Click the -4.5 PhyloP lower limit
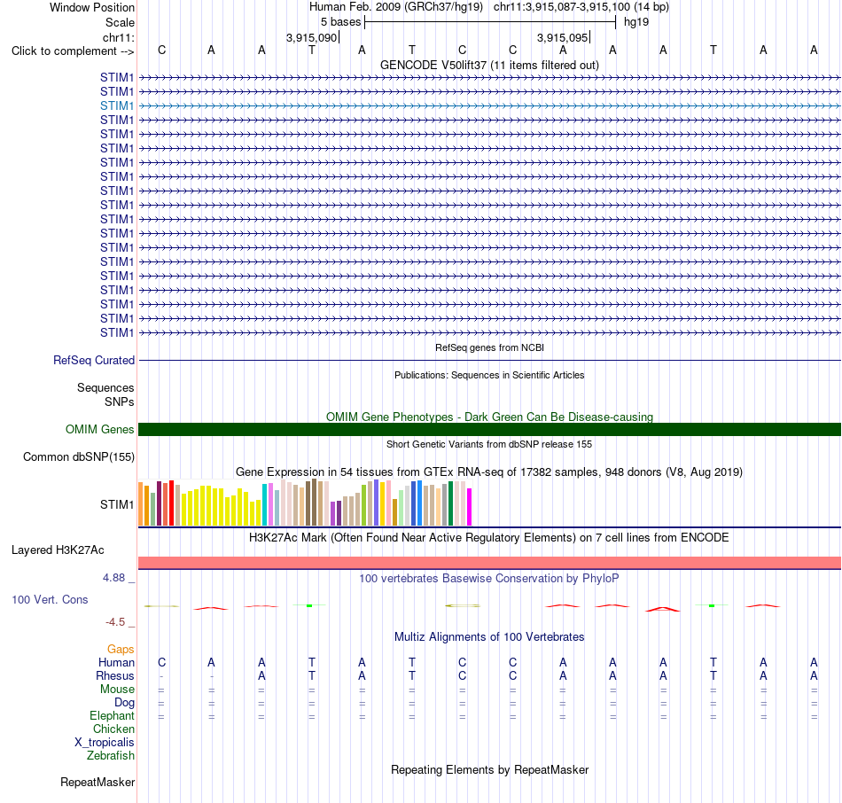Viewport: 842px width, 803px height. [115, 622]
